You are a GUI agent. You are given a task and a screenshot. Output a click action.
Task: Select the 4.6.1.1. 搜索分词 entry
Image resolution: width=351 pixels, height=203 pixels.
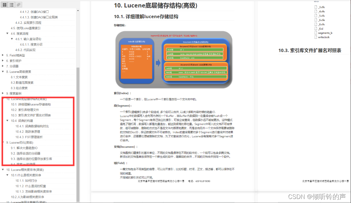click(31, 44)
